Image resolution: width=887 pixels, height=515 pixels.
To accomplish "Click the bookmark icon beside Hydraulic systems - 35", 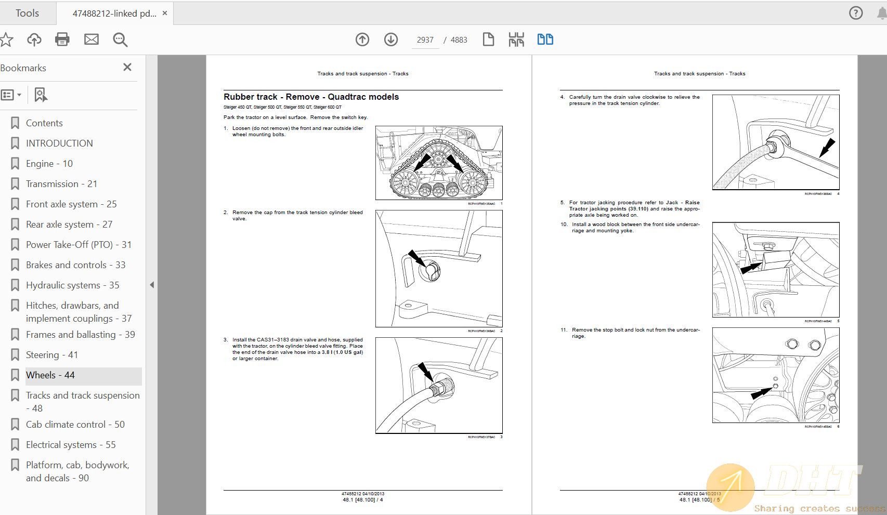I will click(15, 285).
